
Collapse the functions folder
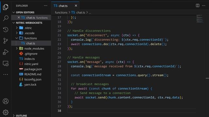(x=17, y=38)
